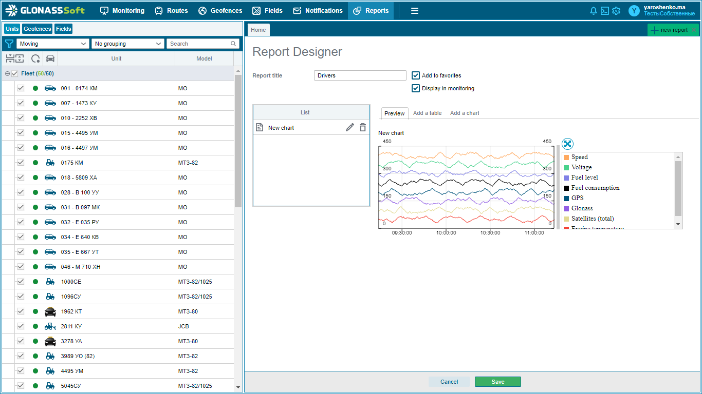Click the unit Search field

pyautogui.click(x=203, y=44)
